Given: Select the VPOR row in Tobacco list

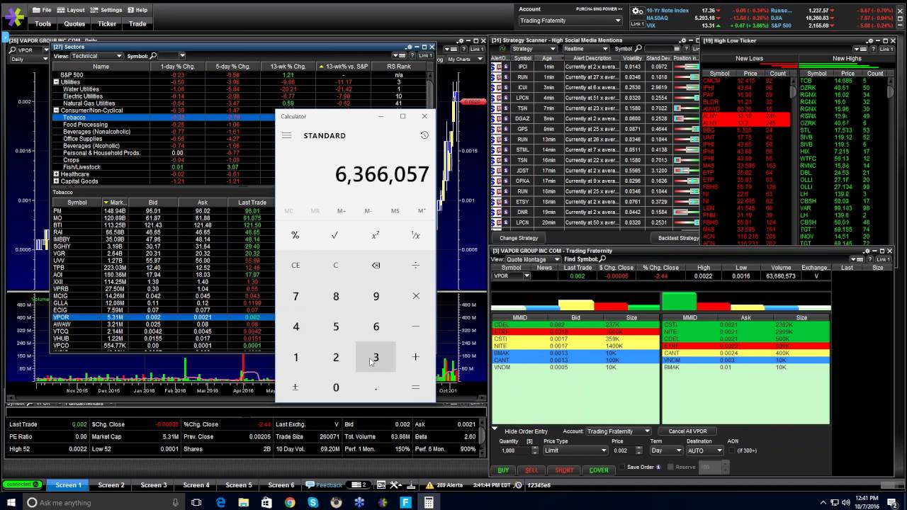Looking at the screenshot, I should [163, 317].
